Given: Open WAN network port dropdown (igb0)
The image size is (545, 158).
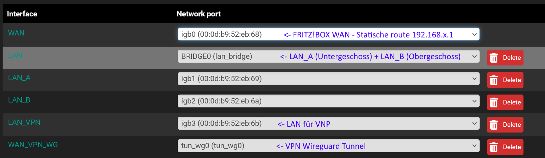Looking at the screenshot, I should pyautogui.click(x=329, y=34).
